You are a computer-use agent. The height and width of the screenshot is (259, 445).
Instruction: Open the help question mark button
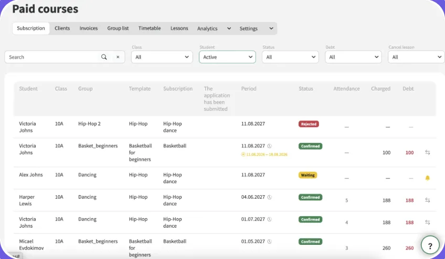tap(430, 245)
